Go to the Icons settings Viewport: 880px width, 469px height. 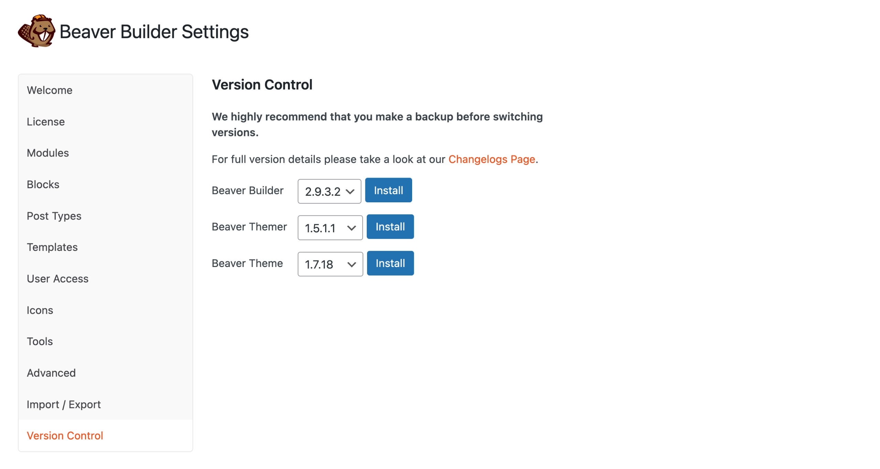[x=40, y=310]
